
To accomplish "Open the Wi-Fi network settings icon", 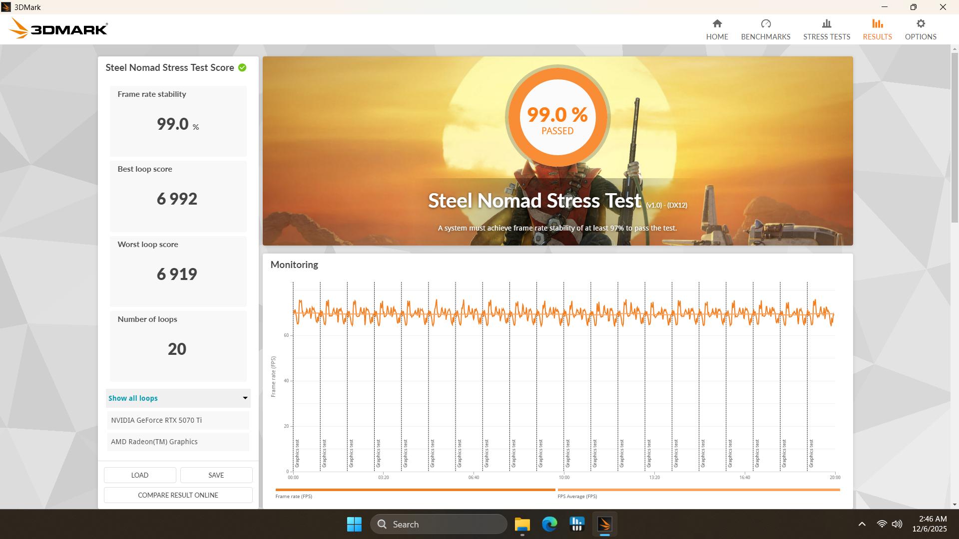I will (882, 524).
